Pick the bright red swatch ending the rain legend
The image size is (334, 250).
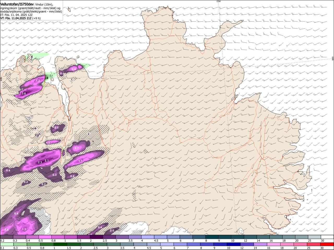tap(327, 244)
